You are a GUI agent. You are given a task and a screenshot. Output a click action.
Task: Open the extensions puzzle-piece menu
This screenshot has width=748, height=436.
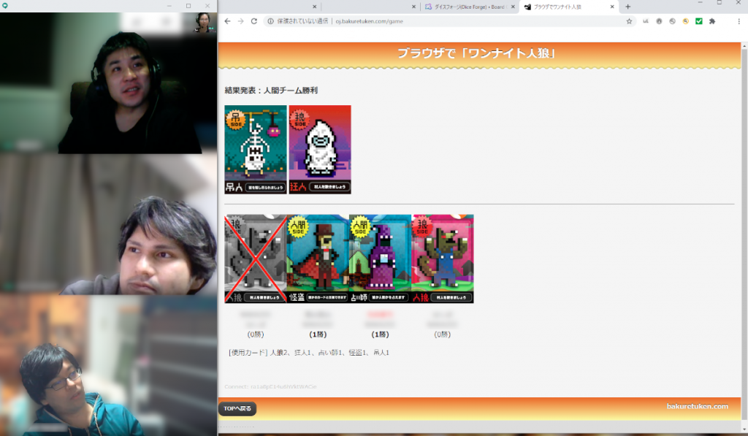712,21
